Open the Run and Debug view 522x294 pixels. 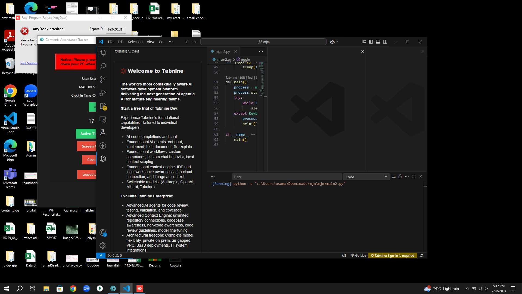[x=103, y=93]
